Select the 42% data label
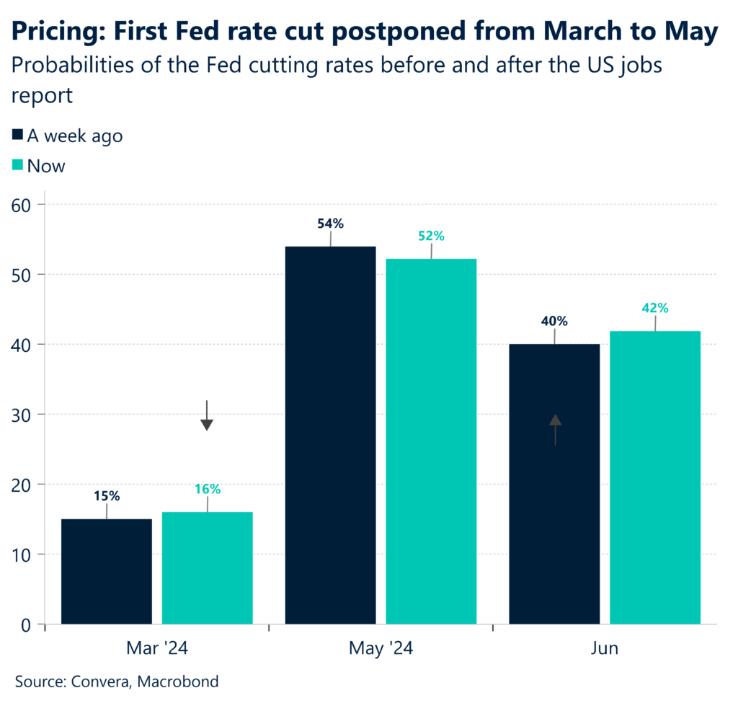This screenshot has width=738, height=706. (x=655, y=308)
